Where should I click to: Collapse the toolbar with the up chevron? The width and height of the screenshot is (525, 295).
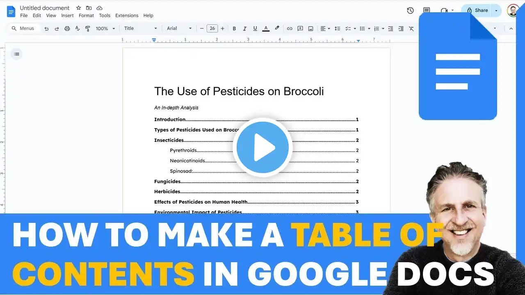point(511,29)
